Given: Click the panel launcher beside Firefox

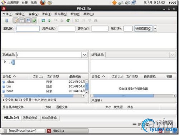Looking at the screenshot, I should [50, 3].
